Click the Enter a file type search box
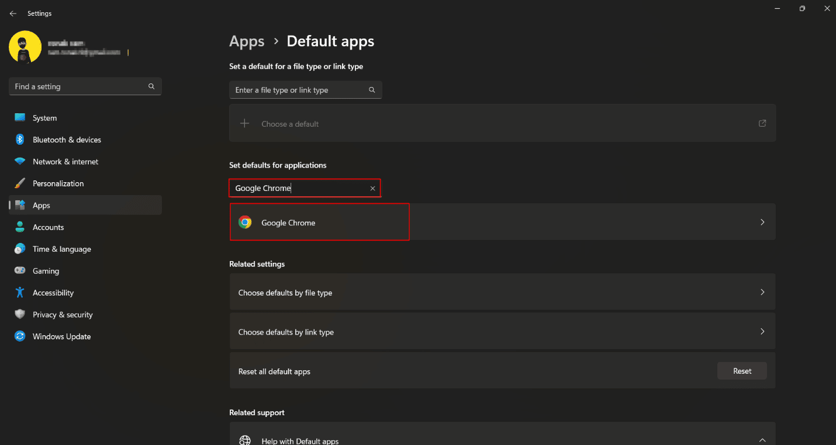This screenshot has width=836, height=445. 298,89
